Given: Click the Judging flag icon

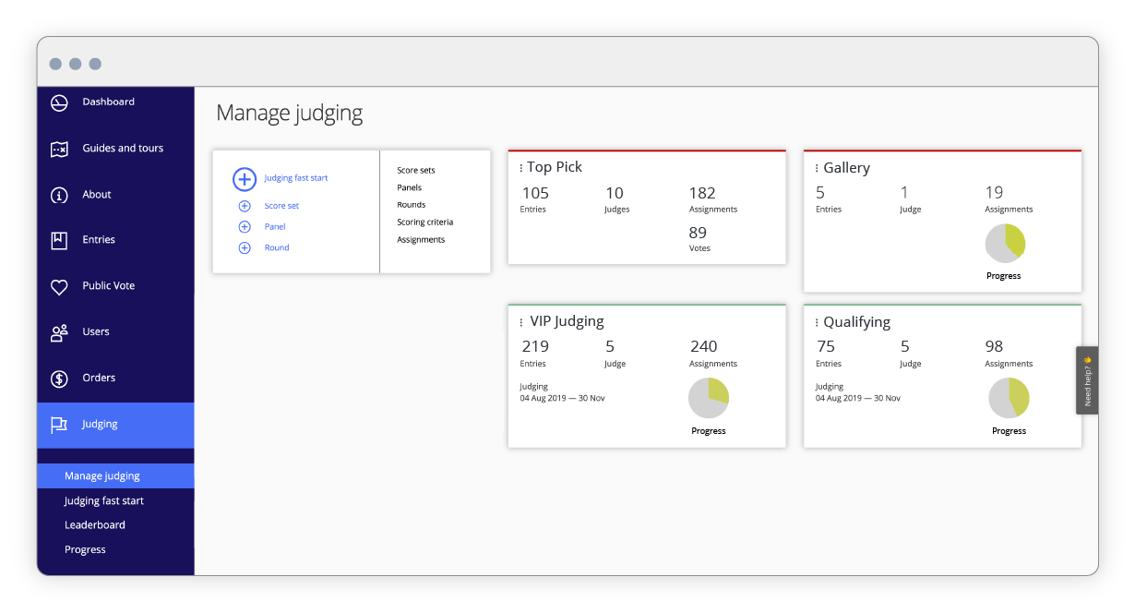Looking at the screenshot, I should [x=59, y=425].
